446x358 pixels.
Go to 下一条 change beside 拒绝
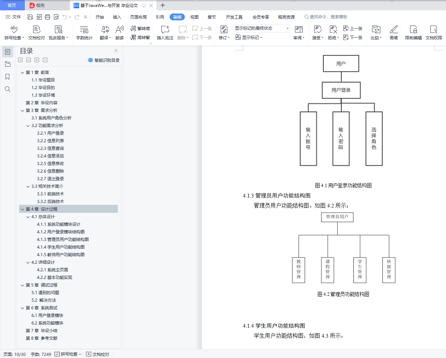pos(353,38)
